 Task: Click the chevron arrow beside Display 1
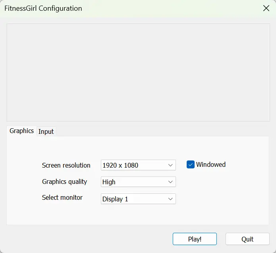[170, 199]
